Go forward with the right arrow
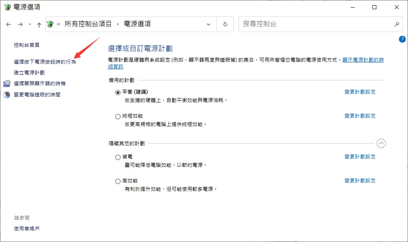 (20, 24)
